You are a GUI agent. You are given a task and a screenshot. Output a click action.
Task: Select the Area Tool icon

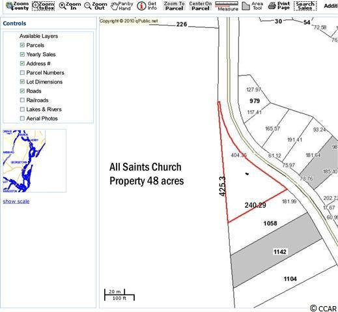pyautogui.click(x=246, y=6)
